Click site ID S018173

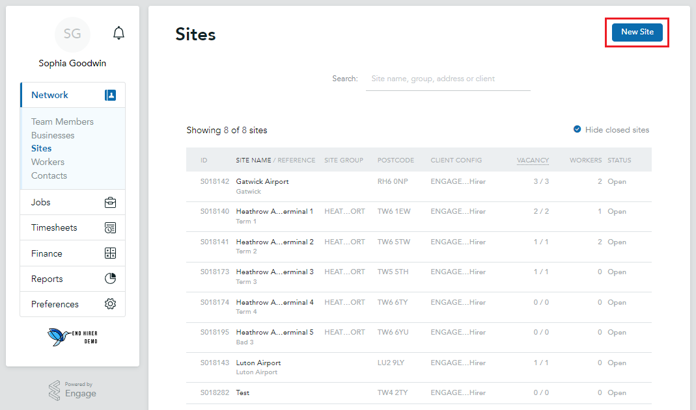(x=215, y=272)
